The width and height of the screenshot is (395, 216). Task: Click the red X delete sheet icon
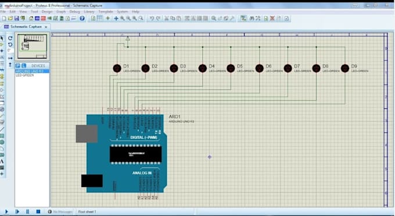click(x=272, y=19)
